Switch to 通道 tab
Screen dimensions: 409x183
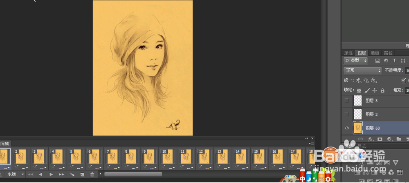pos(375,53)
